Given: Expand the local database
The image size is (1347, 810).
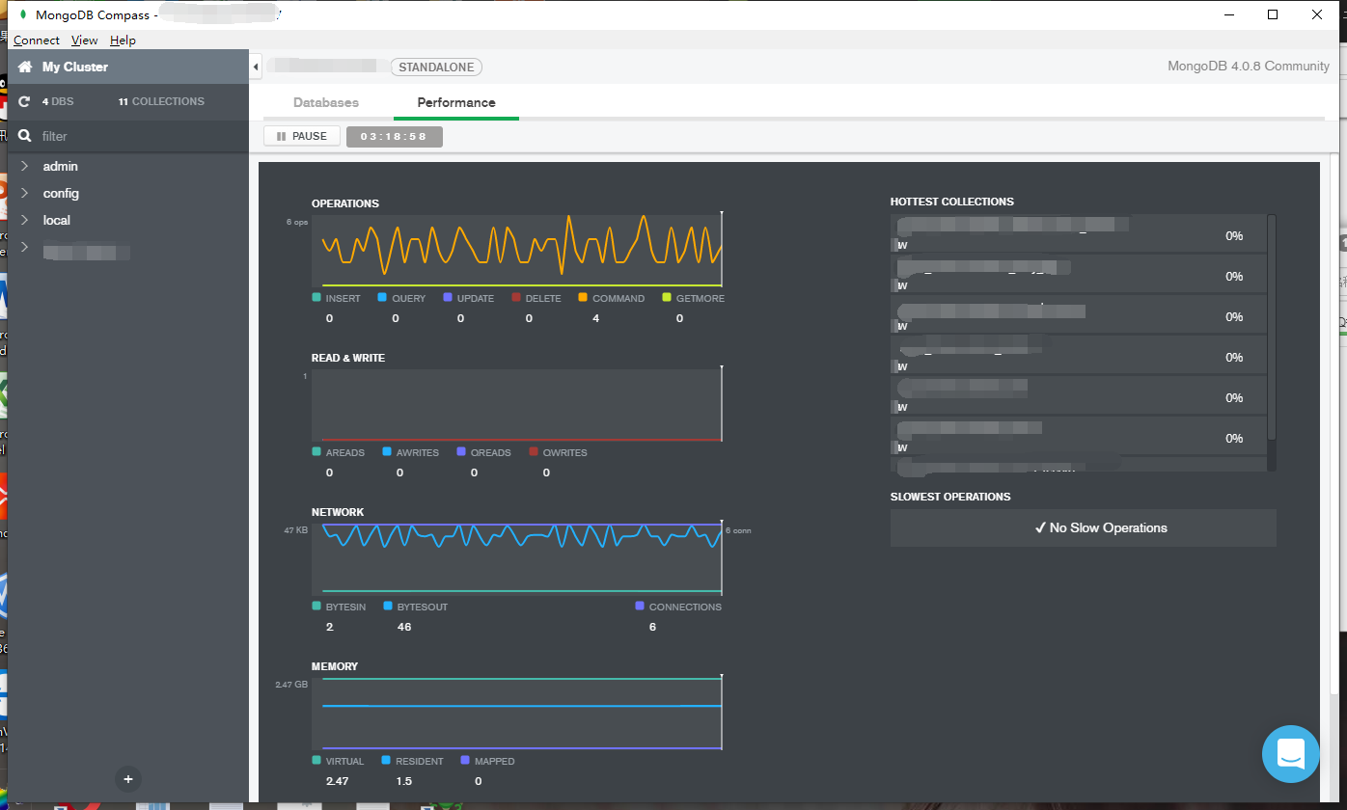Looking at the screenshot, I should [x=25, y=220].
